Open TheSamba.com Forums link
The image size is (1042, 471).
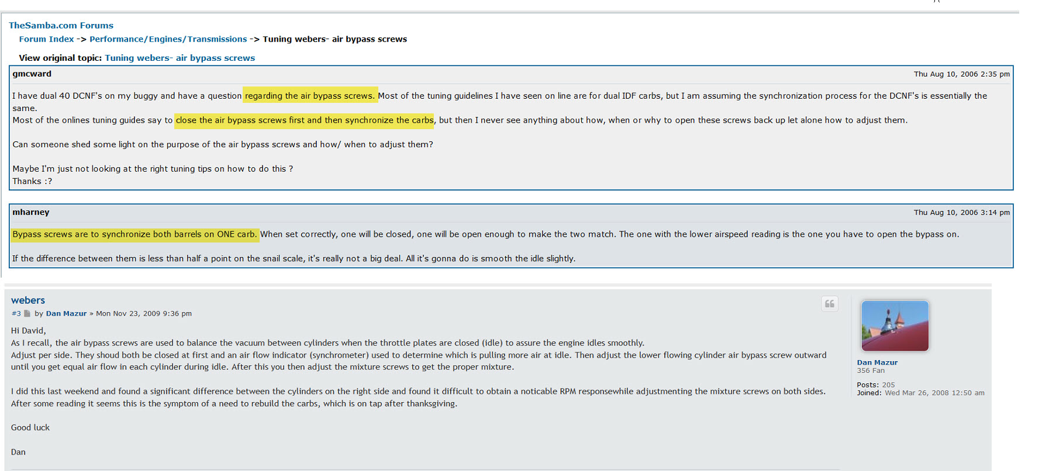coord(61,26)
